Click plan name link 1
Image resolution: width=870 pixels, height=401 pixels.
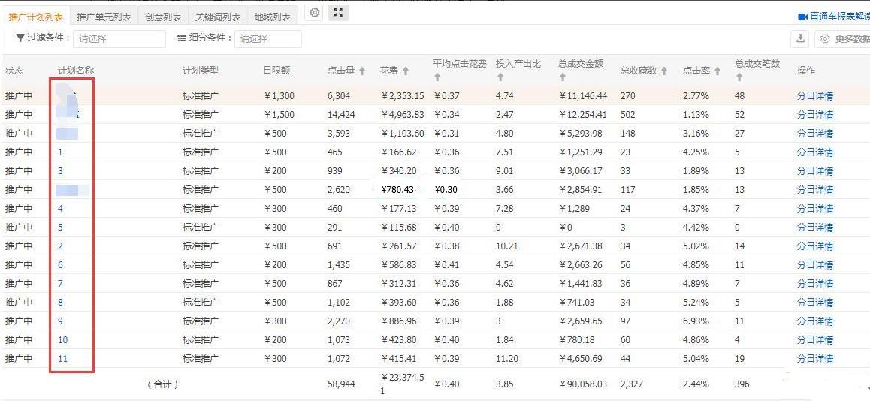click(x=60, y=152)
